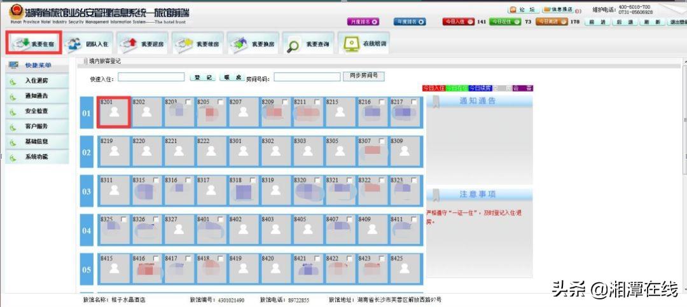Open 客户服务 in the sidebar
This screenshot has height=307, width=687.
[37, 126]
